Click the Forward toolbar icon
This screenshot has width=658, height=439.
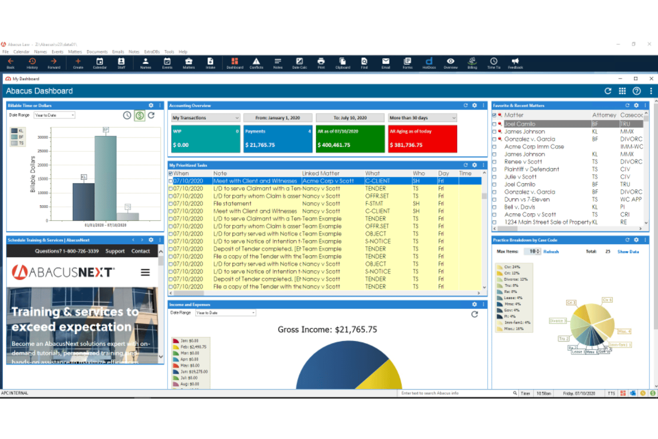(54, 63)
